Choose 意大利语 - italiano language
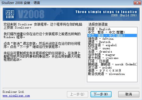Screen dimensions: 142x100 coord(112,58)
